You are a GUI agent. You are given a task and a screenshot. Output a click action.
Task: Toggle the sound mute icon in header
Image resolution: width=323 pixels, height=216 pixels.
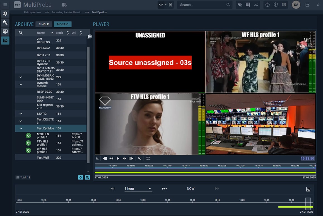240,4
